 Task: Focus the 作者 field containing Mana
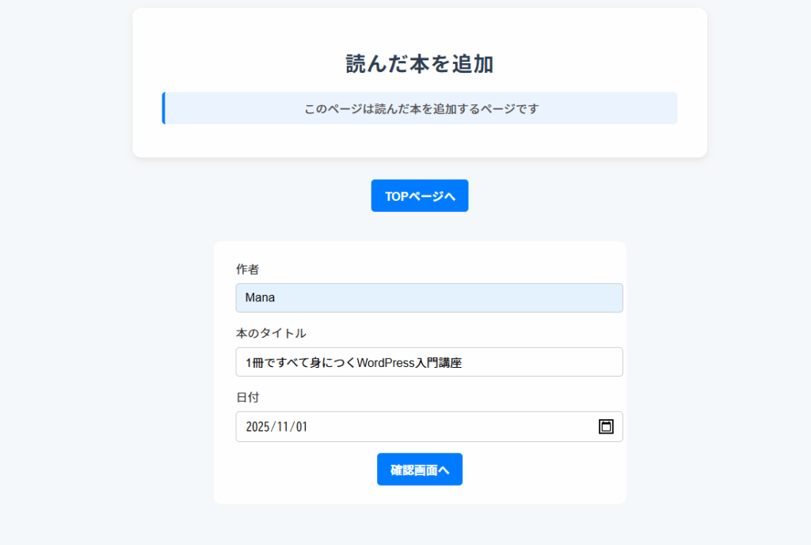[428, 298]
